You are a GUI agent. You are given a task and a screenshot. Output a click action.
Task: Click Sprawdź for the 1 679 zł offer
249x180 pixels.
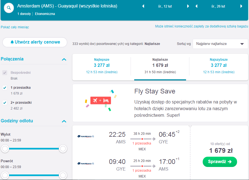[220, 162]
